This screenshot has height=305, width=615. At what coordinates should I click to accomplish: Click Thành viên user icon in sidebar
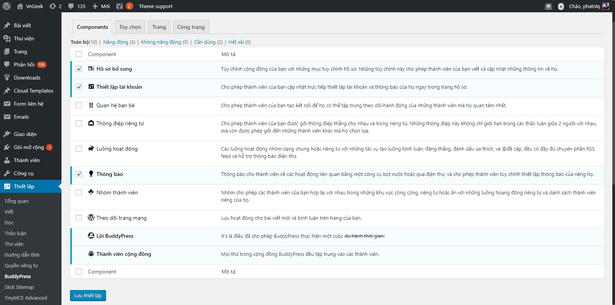coord(7,160)
